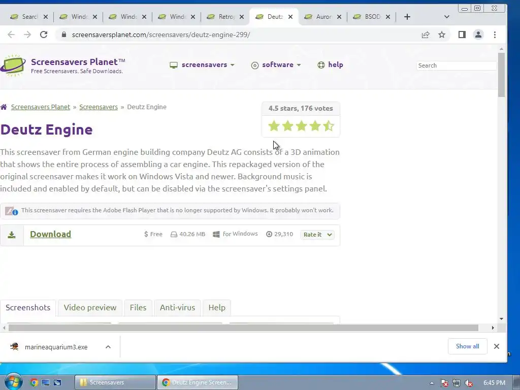
Task: Select Deutz Engine Chrome taskbar button
Action: pyautogui.click(x=197, y=382)
